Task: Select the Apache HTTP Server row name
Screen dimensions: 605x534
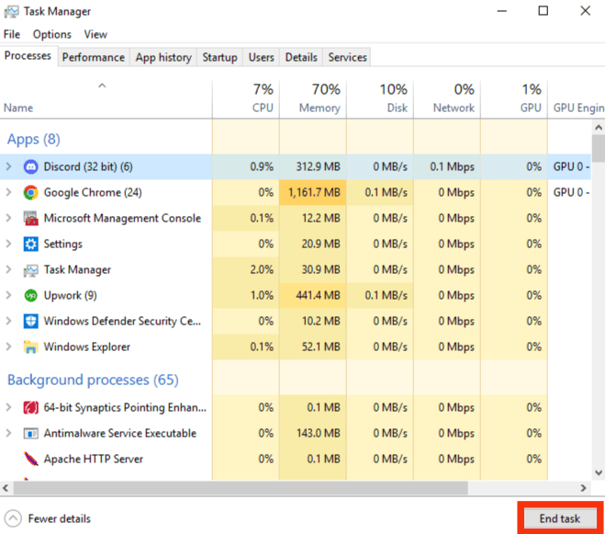Action: [94, 459]
